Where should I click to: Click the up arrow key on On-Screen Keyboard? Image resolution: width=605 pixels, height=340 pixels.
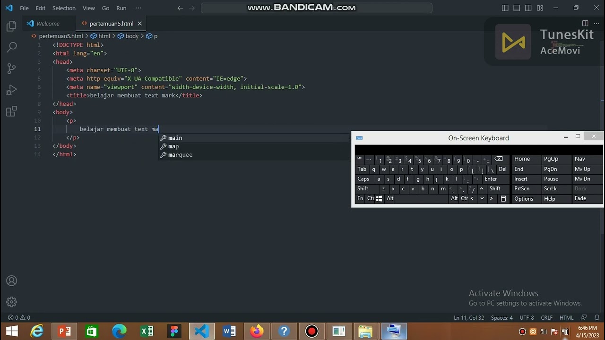[482, 189]
